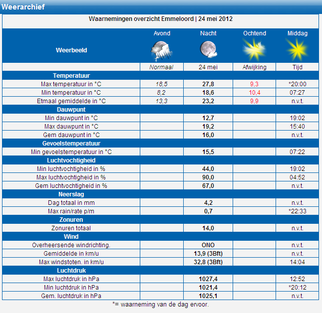
Task: Click the footnote '*= waarneming van de dag ervoor.'
Action: click(160, 305)
